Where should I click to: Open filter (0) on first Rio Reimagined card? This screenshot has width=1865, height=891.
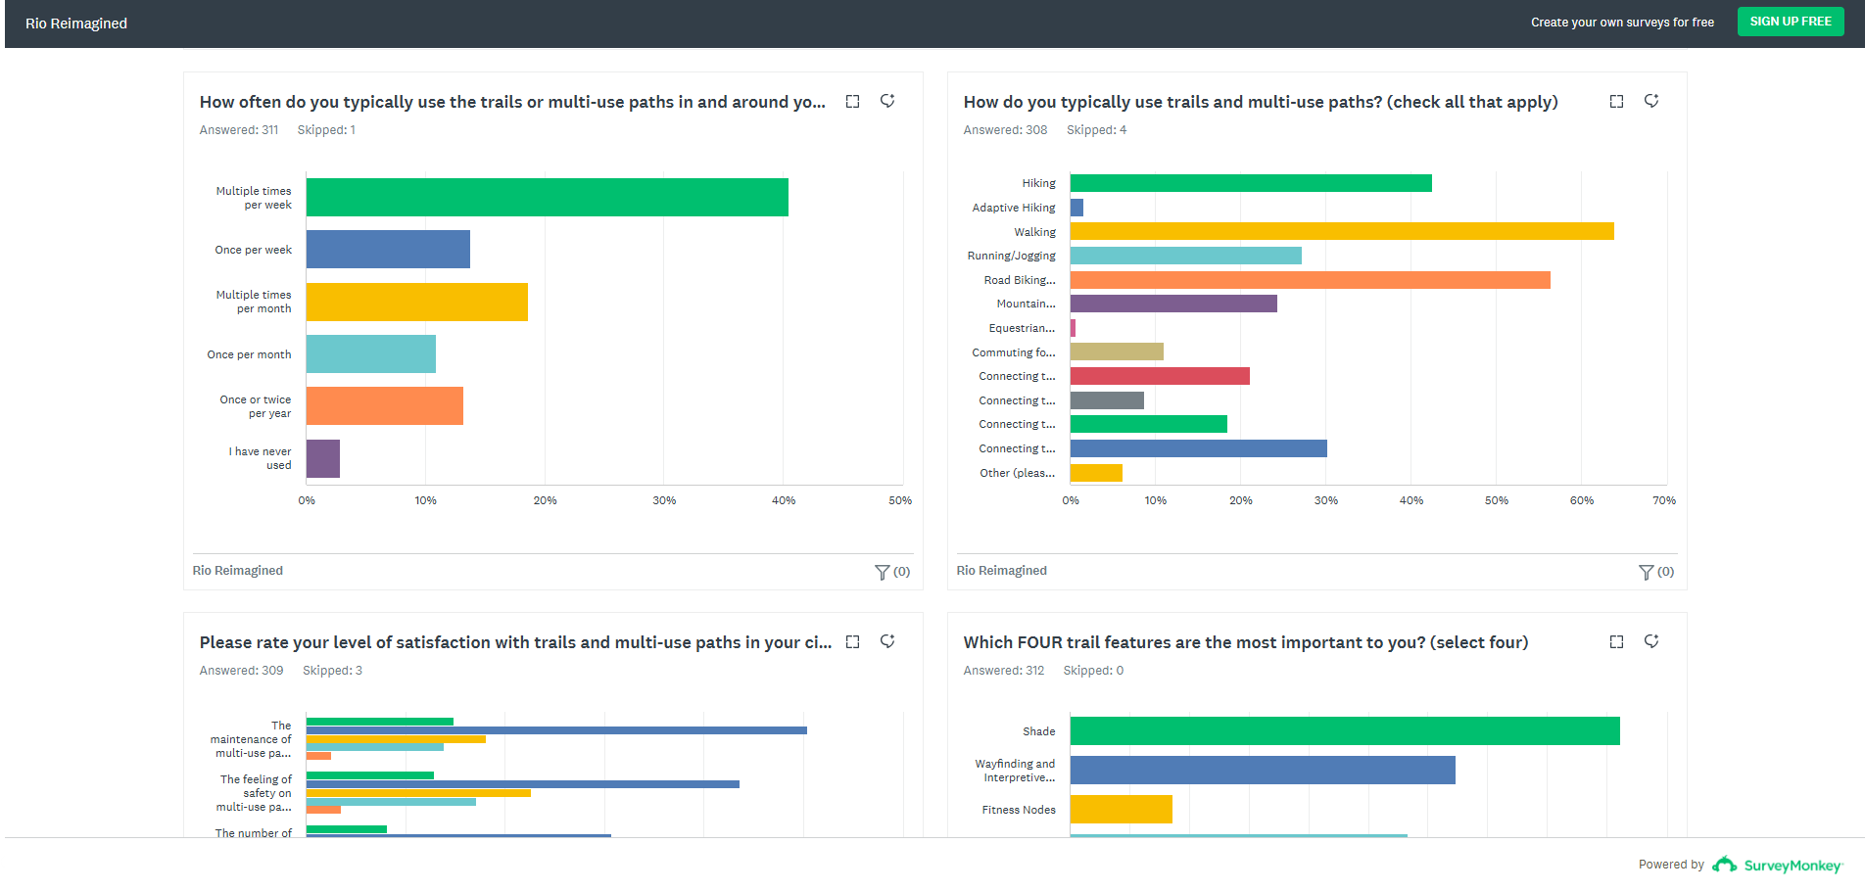[x=892, y=572]
